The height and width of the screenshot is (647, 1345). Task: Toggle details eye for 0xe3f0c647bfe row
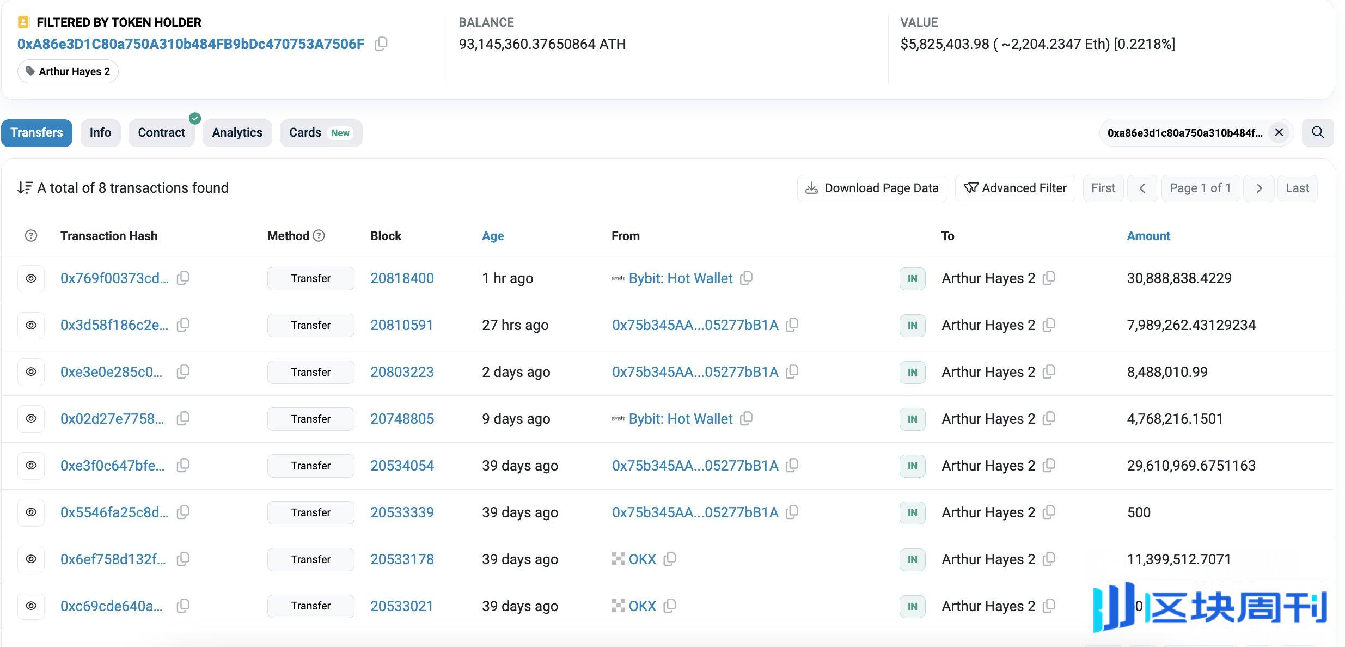pyautogui.click(x=31, y=466)
